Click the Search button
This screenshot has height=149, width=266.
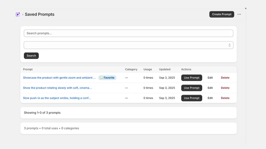coord(31,56)
